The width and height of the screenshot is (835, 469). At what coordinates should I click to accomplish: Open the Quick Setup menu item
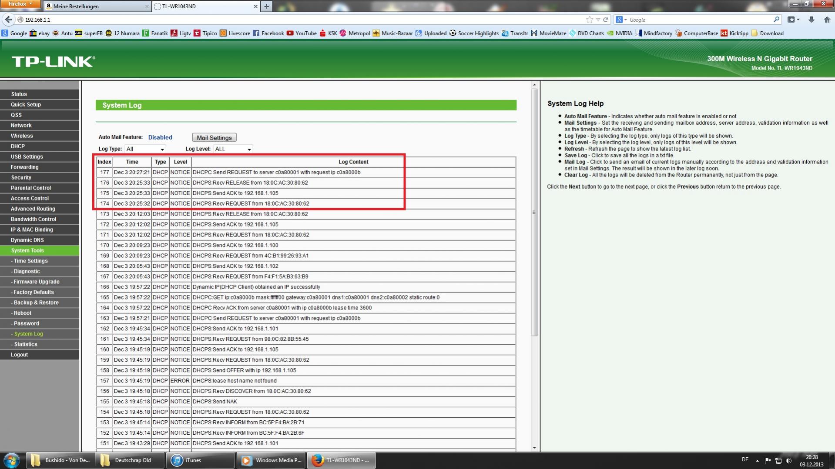click(40, 104)
